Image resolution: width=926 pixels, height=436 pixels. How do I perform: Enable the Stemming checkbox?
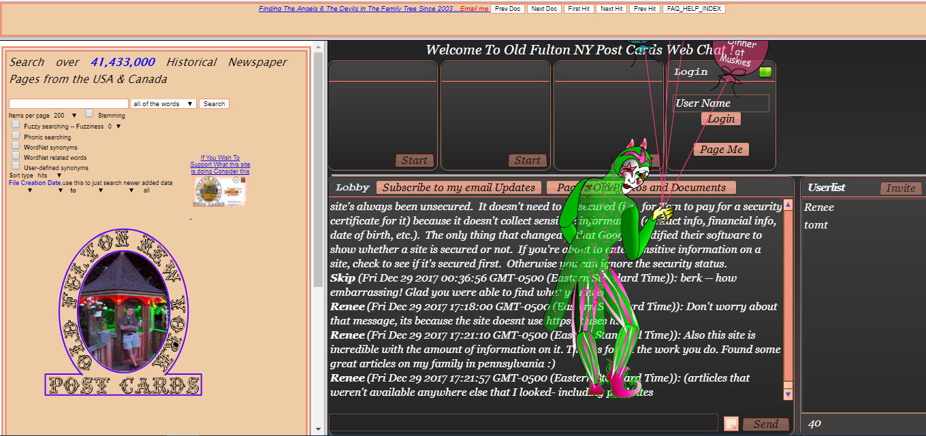pos(89,114)
